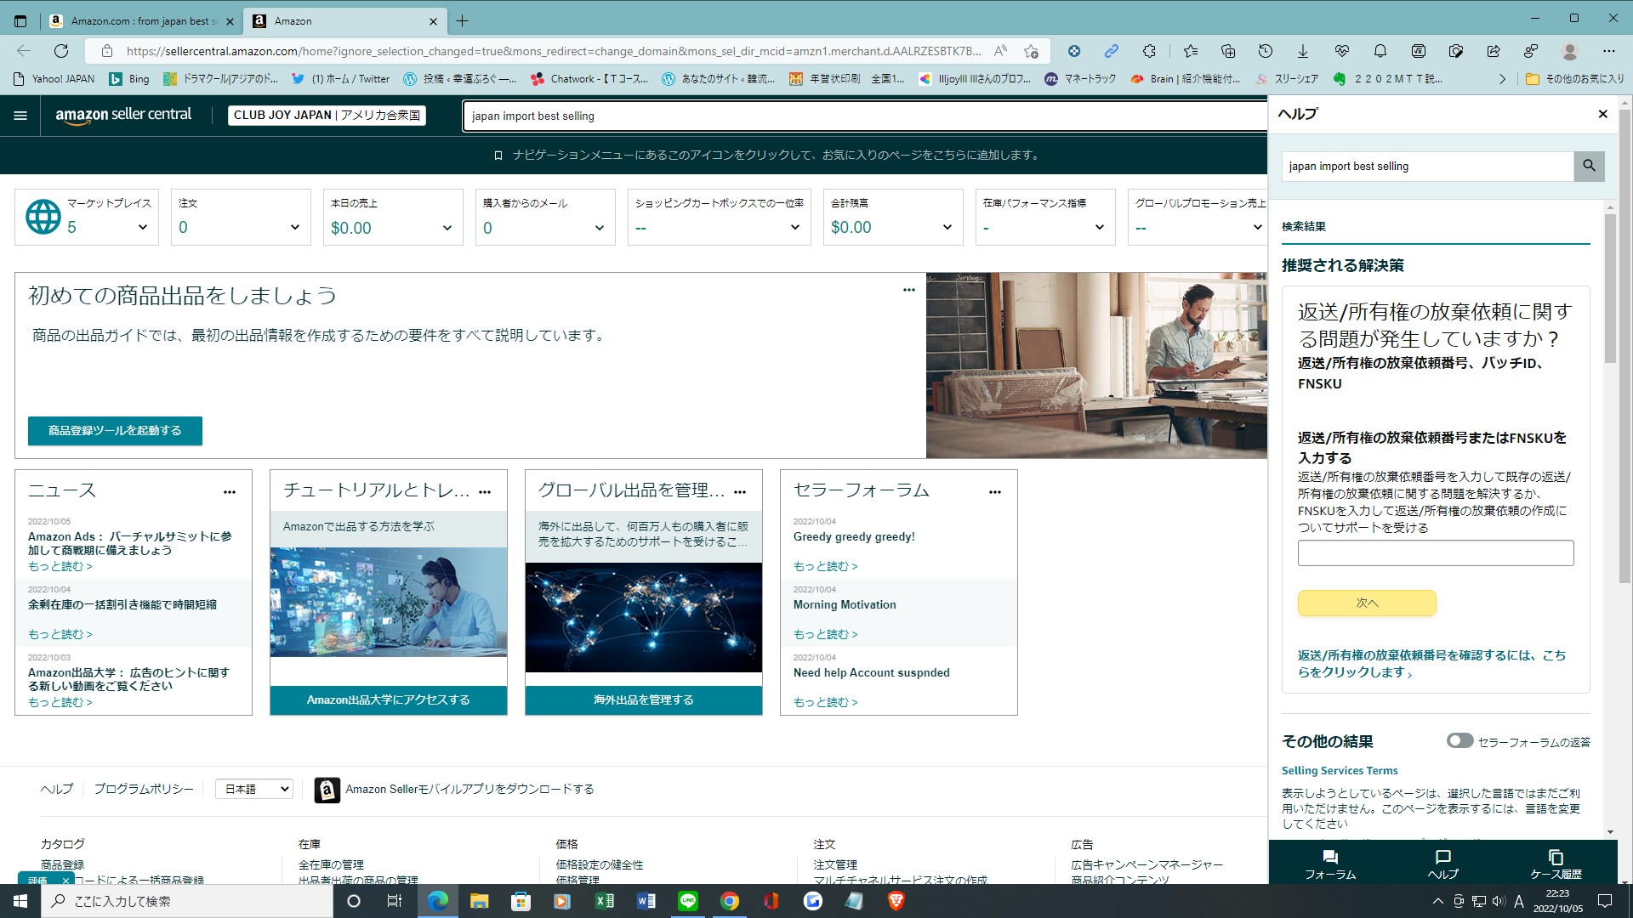Click the amazon seller central logo
1633x918 pixels.
coord(123,115)
